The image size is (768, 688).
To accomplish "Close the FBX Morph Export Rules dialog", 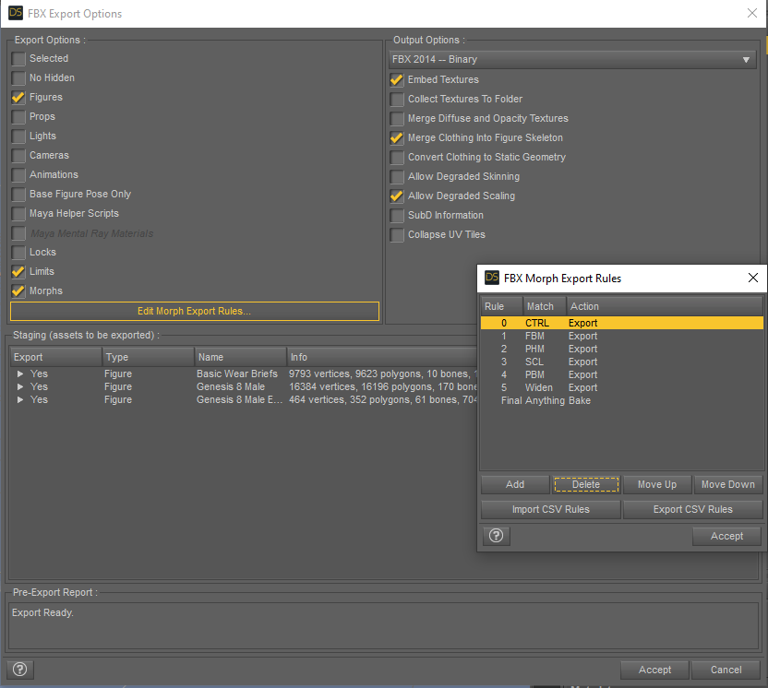I will [x=753, y=278].
